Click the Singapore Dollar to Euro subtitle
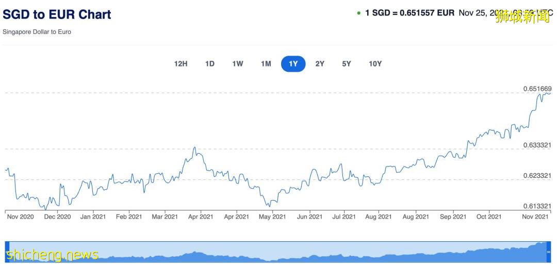557x265 pixels. 37,32
